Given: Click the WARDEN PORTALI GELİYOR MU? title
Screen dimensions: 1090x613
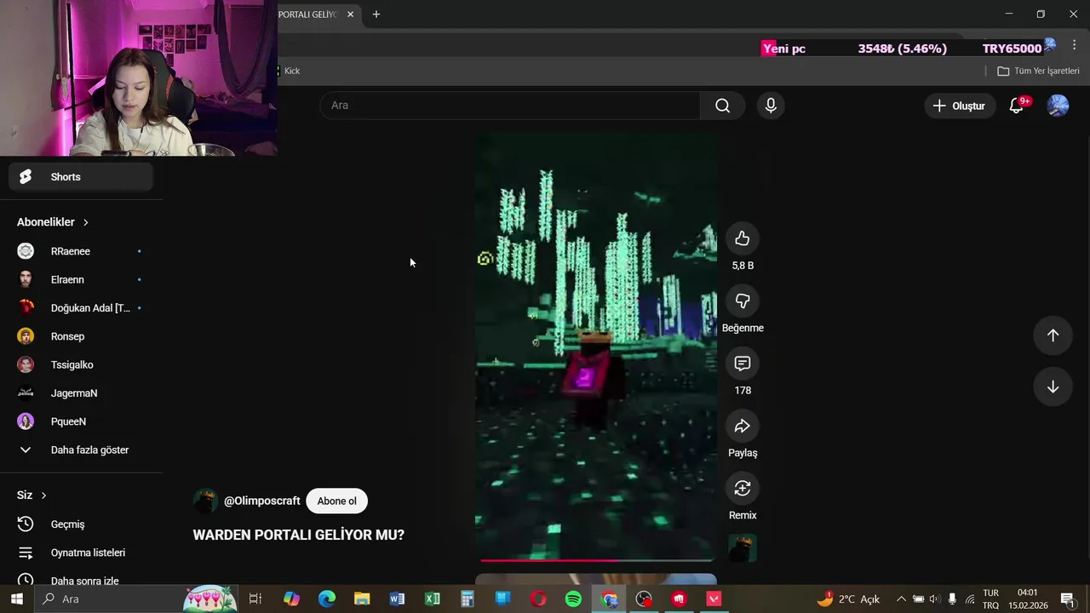Looking at the screenshot, I should [298, 535].
